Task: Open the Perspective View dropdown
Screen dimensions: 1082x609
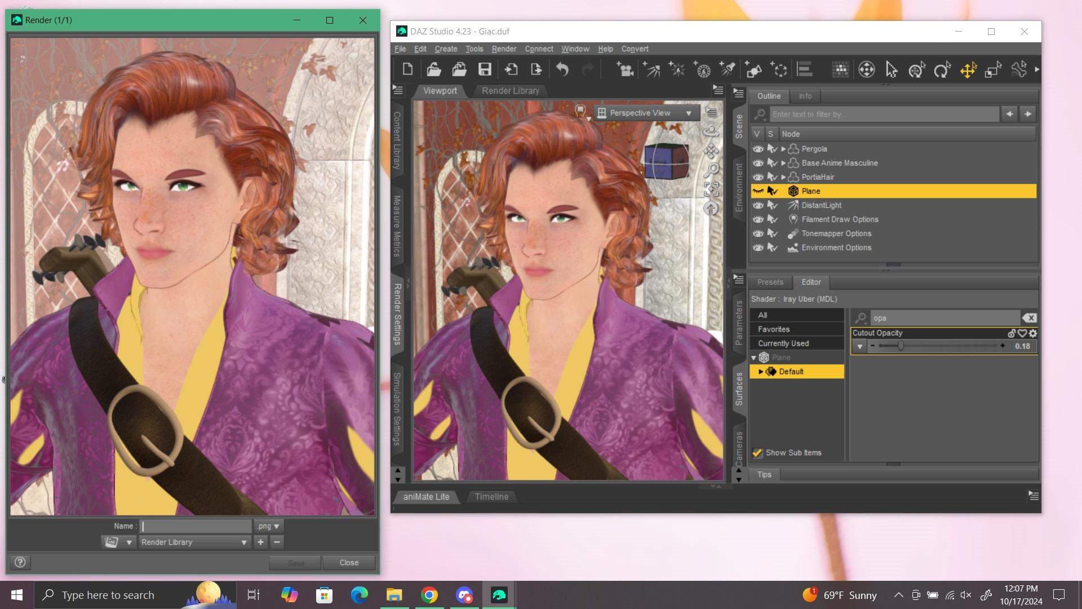Action: pos(647,113)
